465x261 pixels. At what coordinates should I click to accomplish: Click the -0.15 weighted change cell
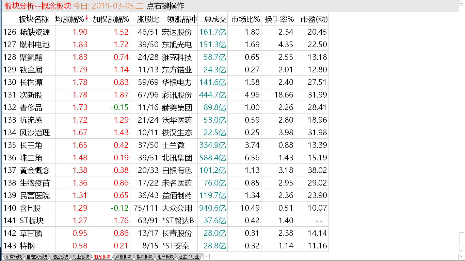coord(119,107)
